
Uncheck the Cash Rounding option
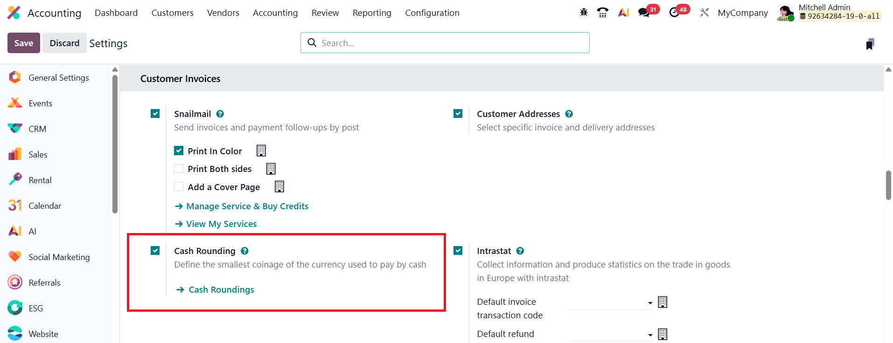pyautogui.click(x=155, y=251)
